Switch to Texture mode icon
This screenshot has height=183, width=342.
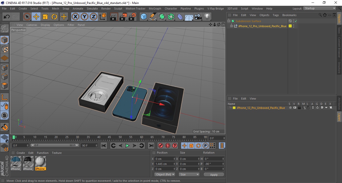pos(5,49)
